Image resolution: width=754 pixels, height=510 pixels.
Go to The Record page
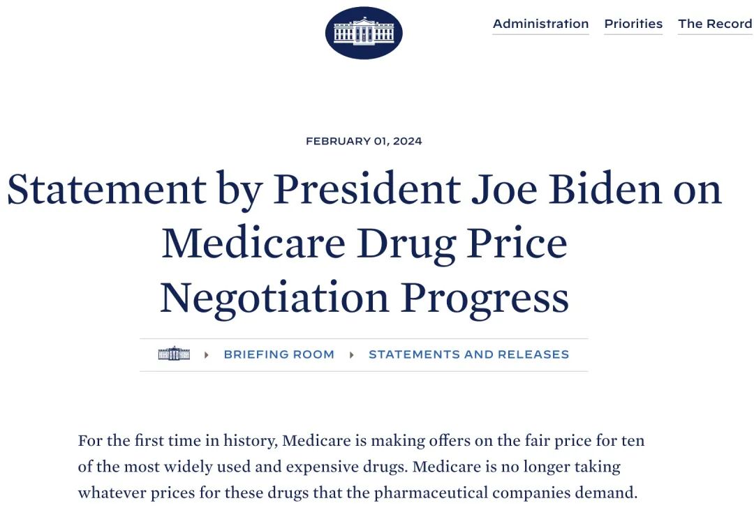tap(715, 24)
